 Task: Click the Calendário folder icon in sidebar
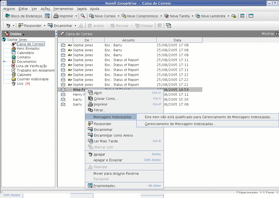14,53
